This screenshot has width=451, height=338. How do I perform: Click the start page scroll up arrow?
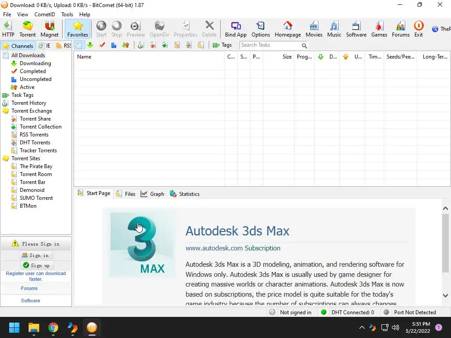pyautogui.click(x=445, y=208)
